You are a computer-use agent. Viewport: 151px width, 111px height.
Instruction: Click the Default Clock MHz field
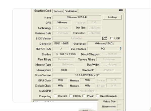pos(60,86)
